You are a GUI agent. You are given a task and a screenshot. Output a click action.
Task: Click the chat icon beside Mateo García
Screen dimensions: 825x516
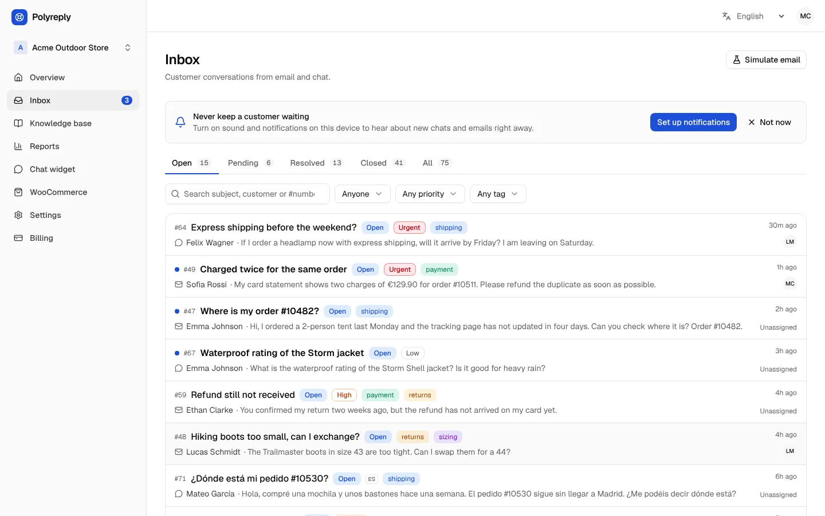coord(179,494)
